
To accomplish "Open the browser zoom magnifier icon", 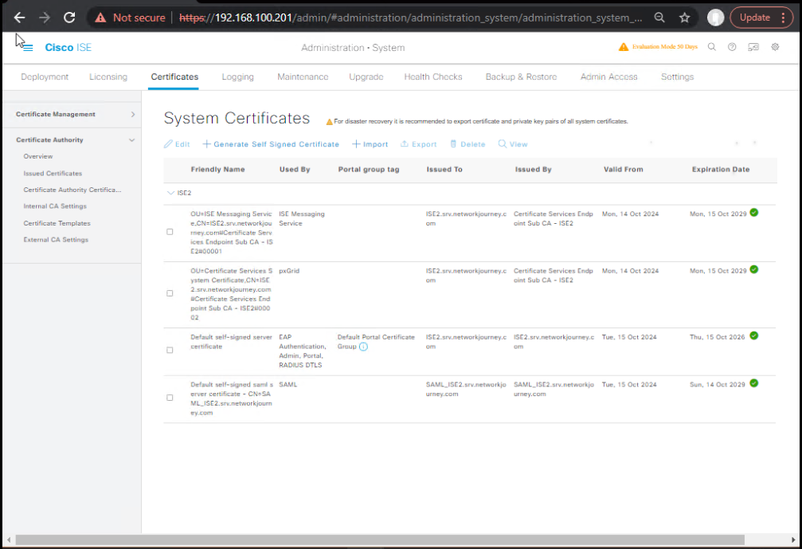I will [x=659, y=18].
